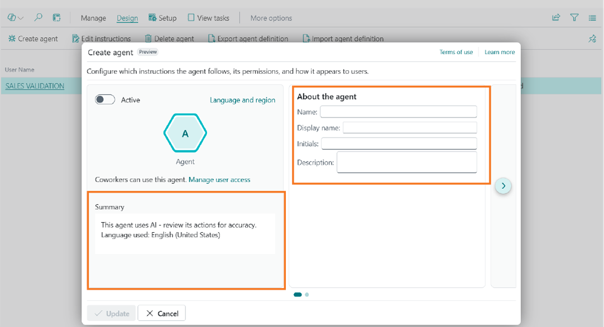Click the share icon at top right

pyautogui.click(x=556, y=18)
